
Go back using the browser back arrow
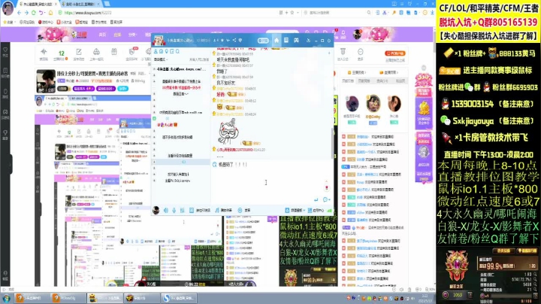(x=19, y=13)
